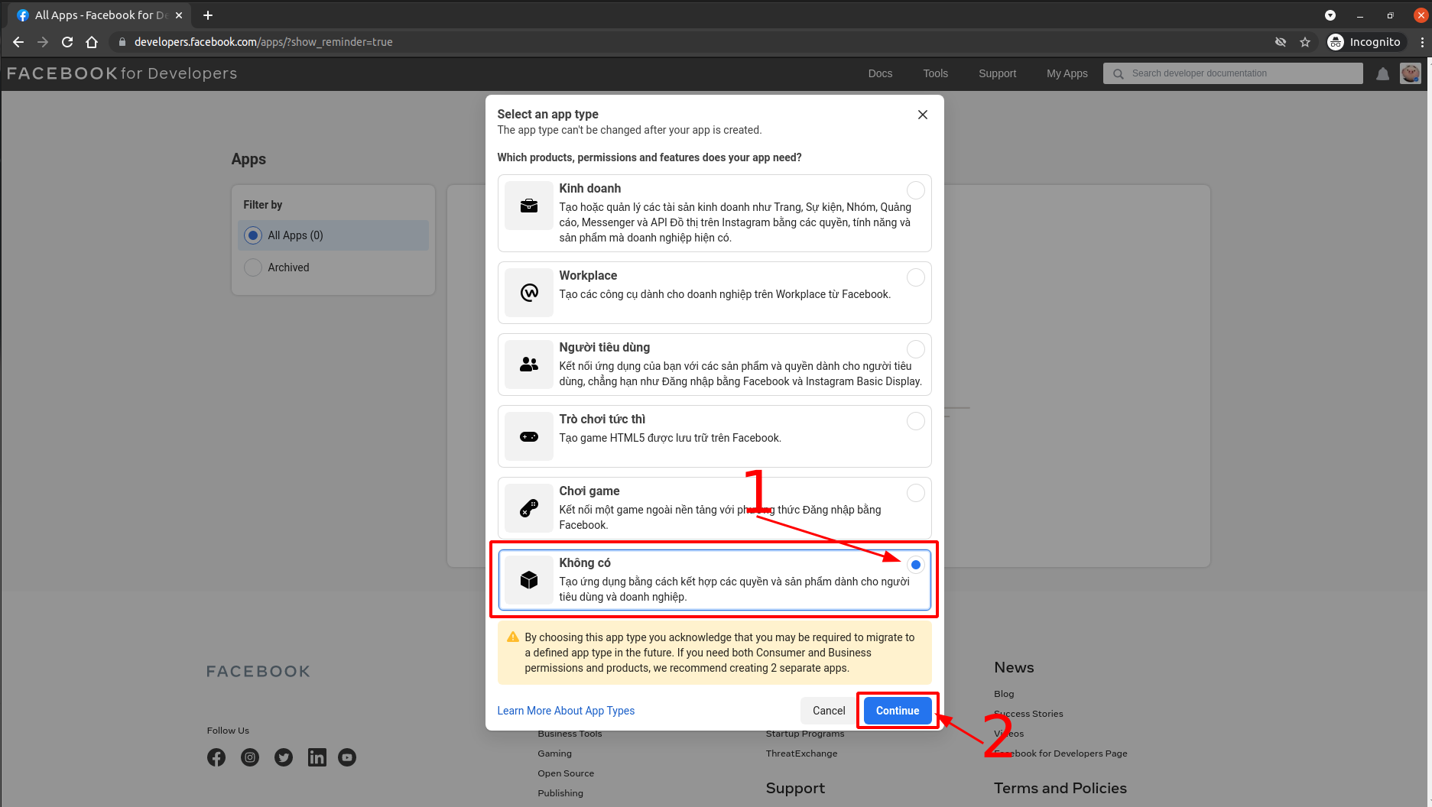This screenshot has width=1432, height=807.
Task: Click the Không có cube icon
Action: point(528,580)
